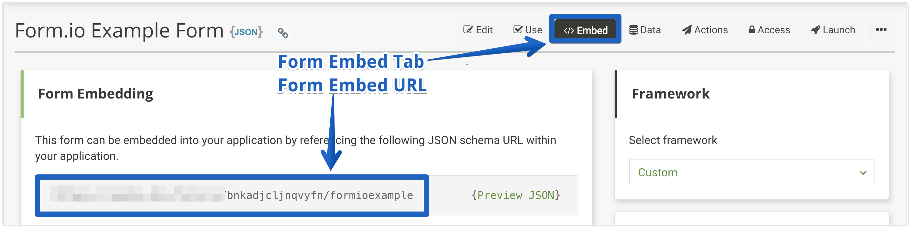911x228 pixels.
Task: Click the chevron arrow in the framework selector
Action: coord(863,172)
